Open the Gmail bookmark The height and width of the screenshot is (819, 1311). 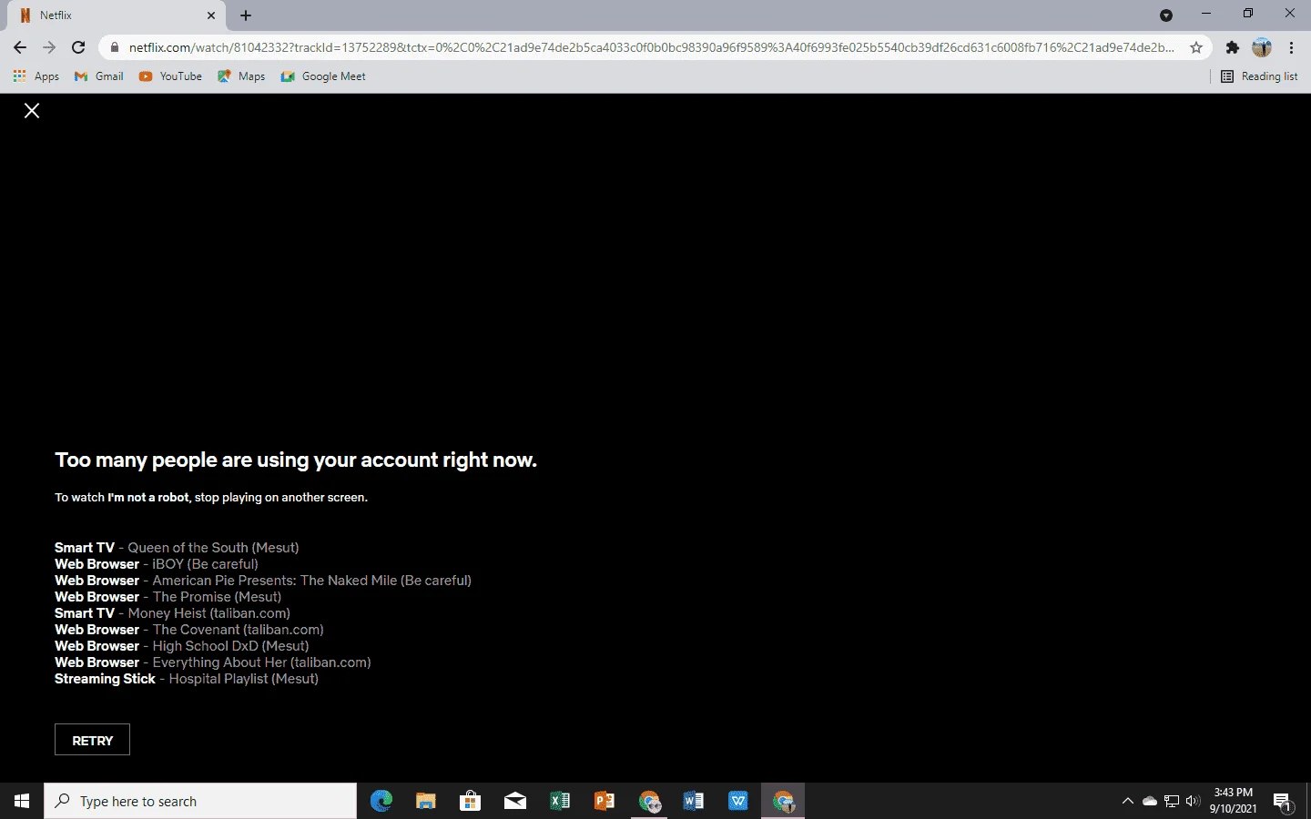[x=99, y=76]
